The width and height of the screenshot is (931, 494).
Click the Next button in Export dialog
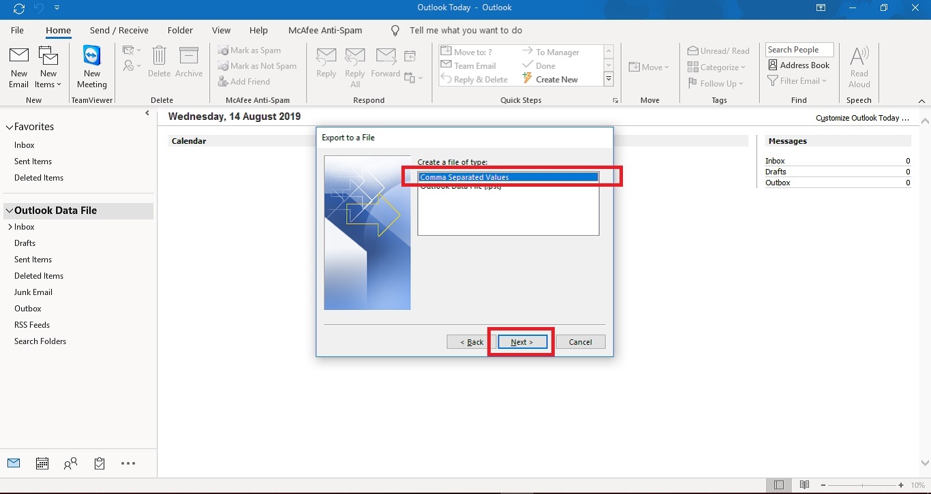point(522,342)
